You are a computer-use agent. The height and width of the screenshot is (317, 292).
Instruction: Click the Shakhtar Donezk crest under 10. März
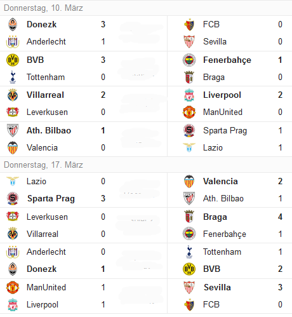13,25
